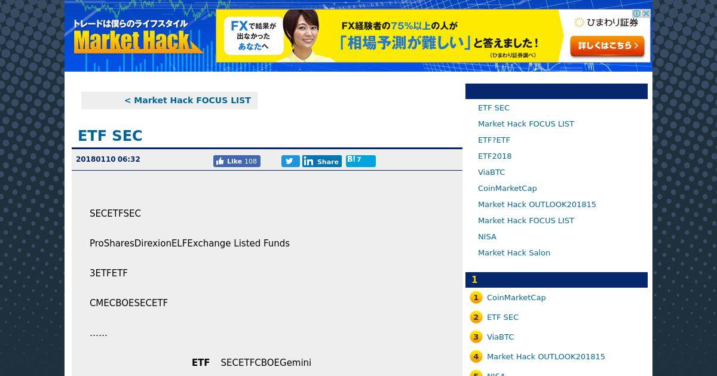Open 'Market Hack FOCUS LIST' link above NISA
This screenshot has height=376, width=717.
tap(526, 220)
